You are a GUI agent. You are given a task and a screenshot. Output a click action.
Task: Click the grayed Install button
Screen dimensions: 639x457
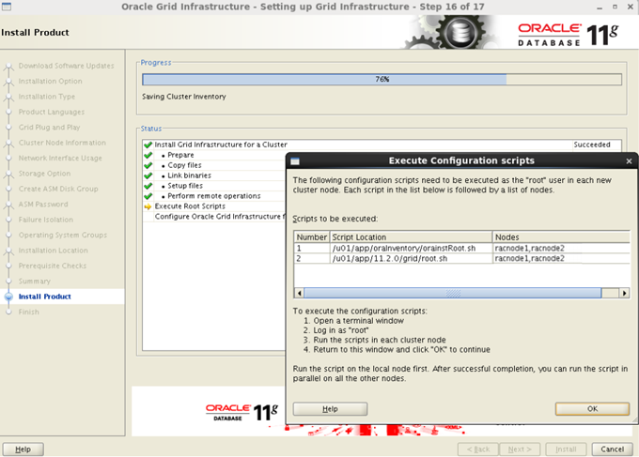click(x=566, y=449)
